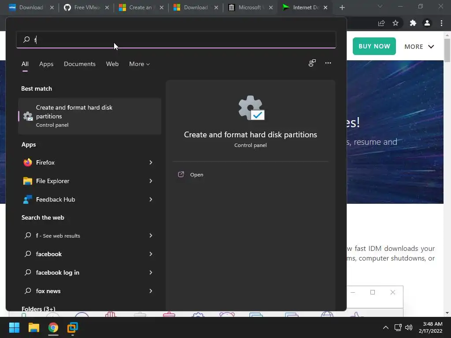Screen dimensions: 451x338
Task: Expand the fox news suggestion arrow
Action: [151, 291]
